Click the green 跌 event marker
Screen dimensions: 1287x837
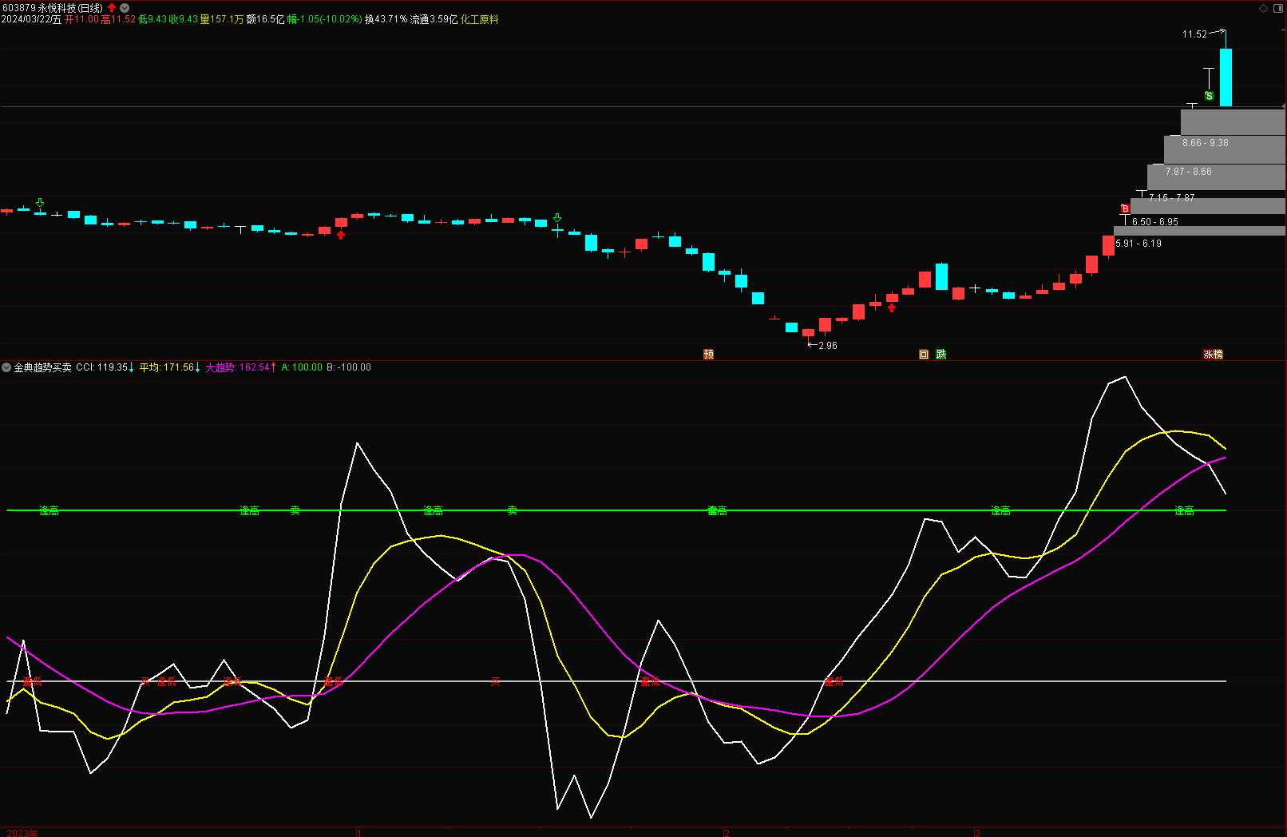(941, 355)
